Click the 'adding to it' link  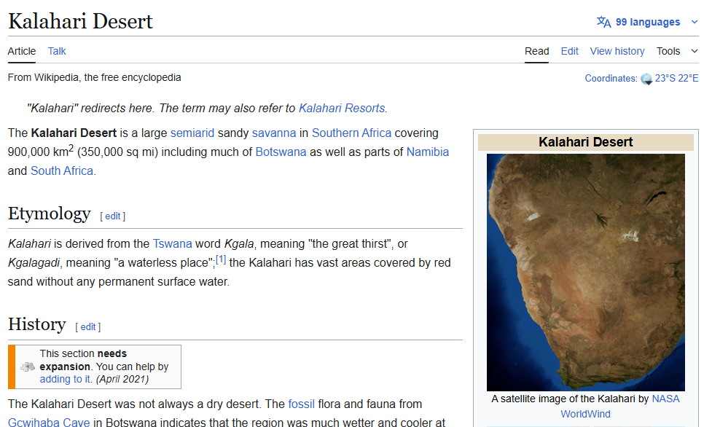(x=65, y=379)
